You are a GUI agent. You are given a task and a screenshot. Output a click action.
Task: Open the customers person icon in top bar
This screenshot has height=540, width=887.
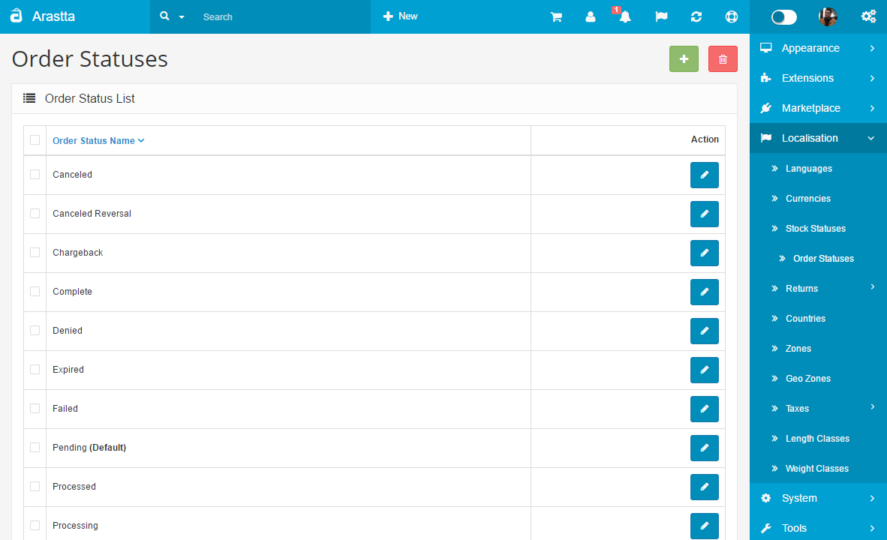tap(590, 17)
